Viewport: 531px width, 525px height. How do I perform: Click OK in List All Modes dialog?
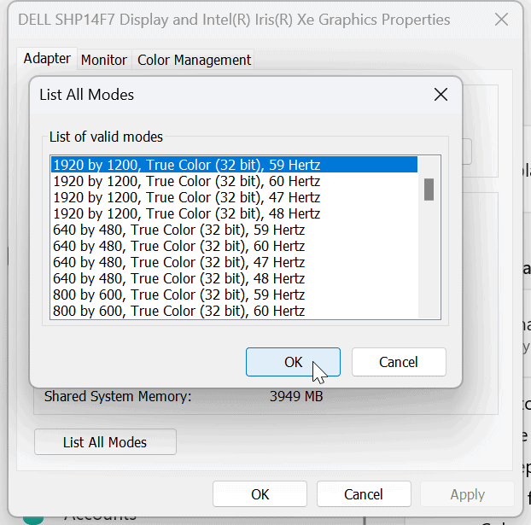293,362
